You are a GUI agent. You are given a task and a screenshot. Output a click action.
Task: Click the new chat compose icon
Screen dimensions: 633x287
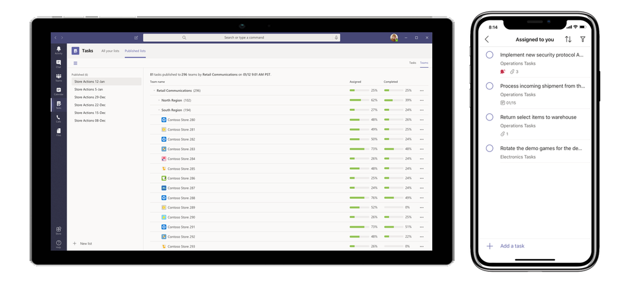click(x=136, y=37)
